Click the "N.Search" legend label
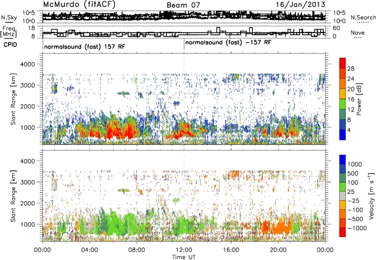 click(363, 17)
